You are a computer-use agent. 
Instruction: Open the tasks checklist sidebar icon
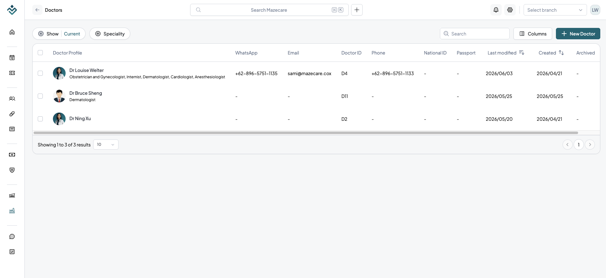pos(12,252)
